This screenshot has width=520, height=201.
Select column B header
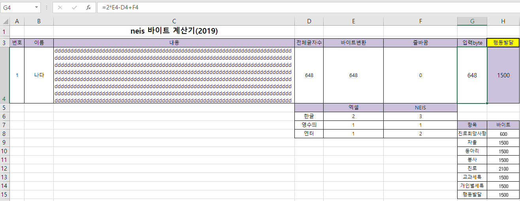[39, 21]
